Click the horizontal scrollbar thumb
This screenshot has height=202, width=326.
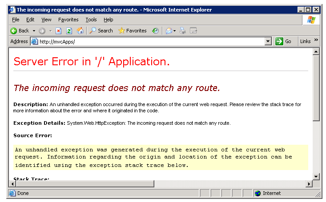(85, 184)
